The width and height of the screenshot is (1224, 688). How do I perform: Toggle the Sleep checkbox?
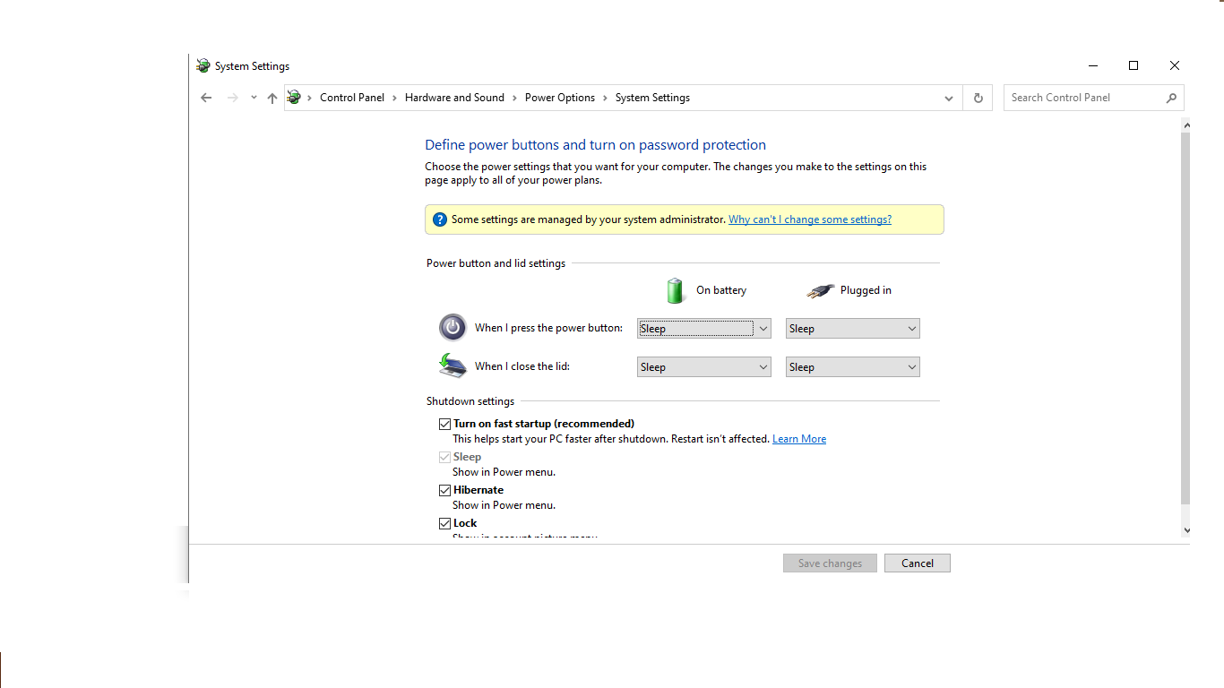tap(444, 457)
